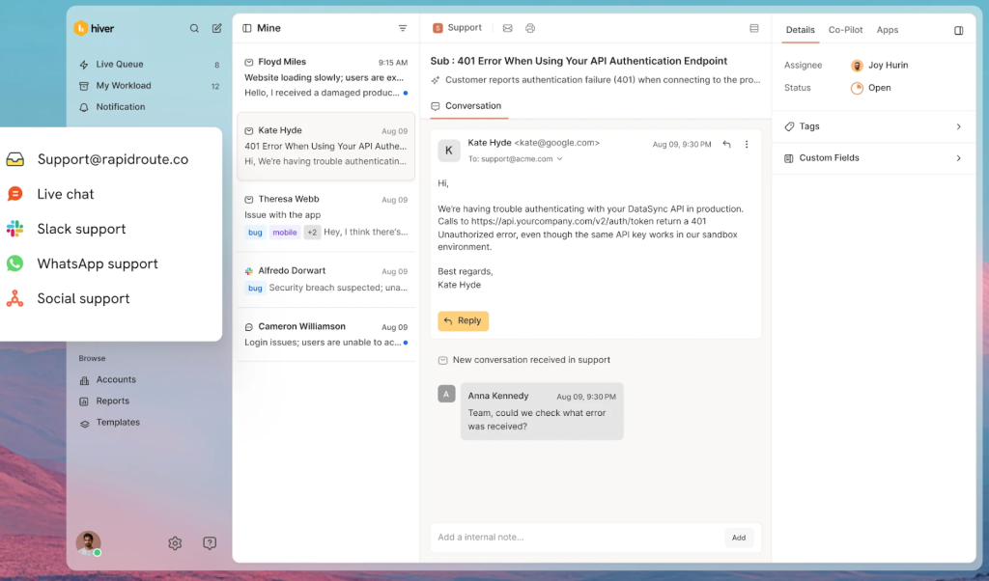Collapse right side panel icon
Viewport: 989px width, 581px height.
[959, 30]
